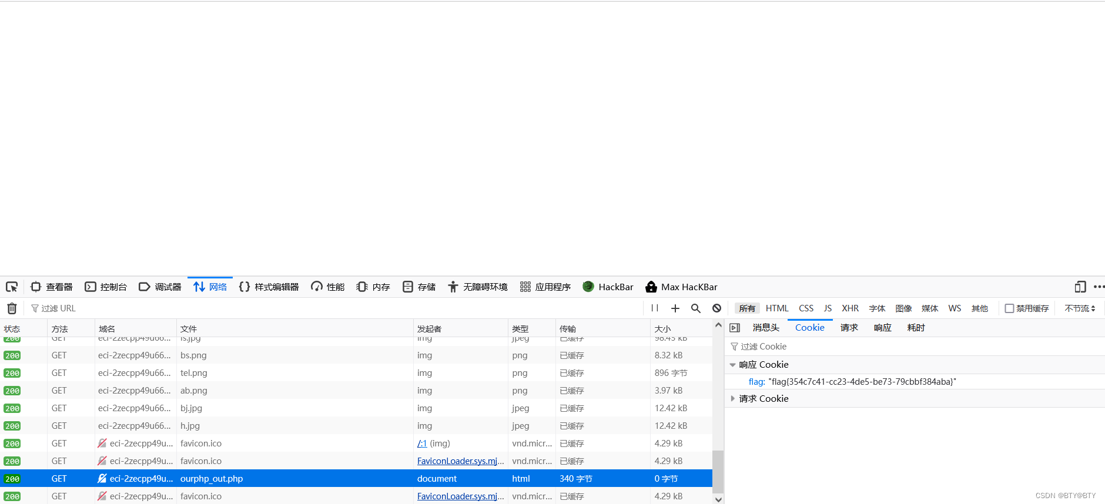Filter requests by 字体 fonts
The image size is (1105, 504).
pyautogui.click(x=877, y=308)
